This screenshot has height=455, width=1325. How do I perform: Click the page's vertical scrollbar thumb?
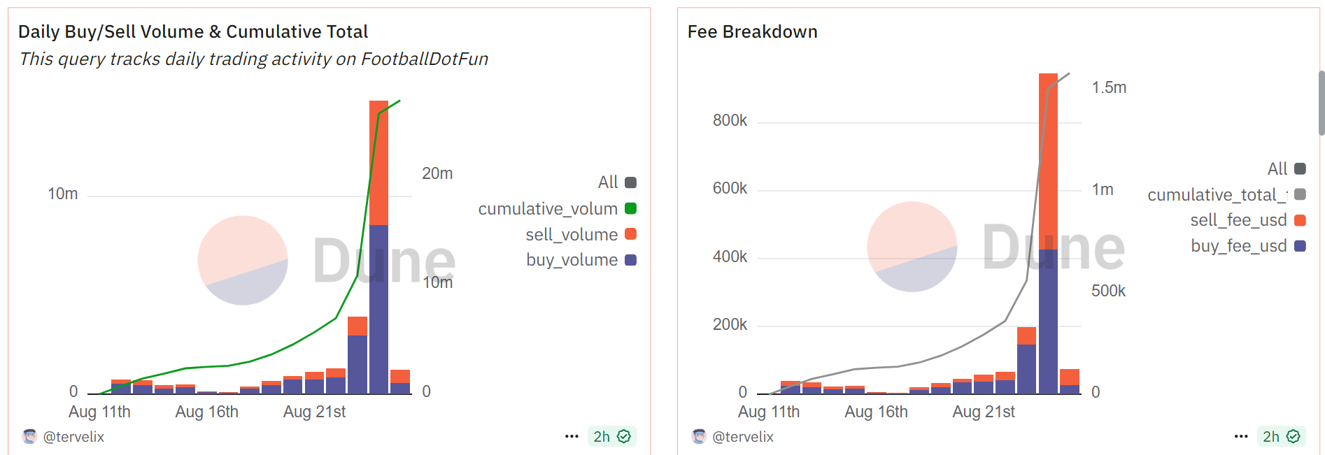pyautogui.click(x=1322, y=102)
